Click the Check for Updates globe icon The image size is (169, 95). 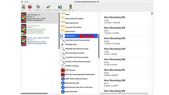tap(60, 7)
